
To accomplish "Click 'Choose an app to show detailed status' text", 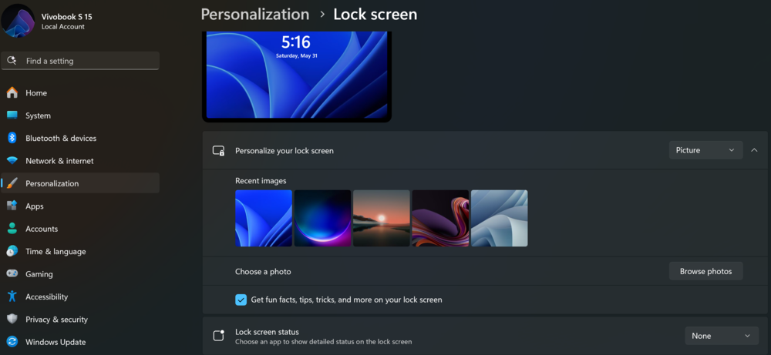I will pos(324,342).
